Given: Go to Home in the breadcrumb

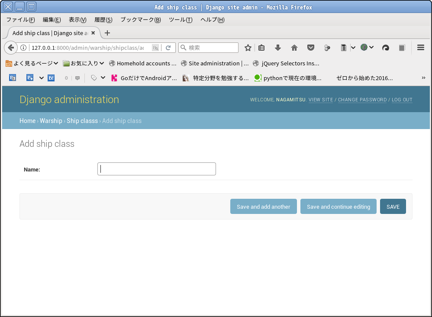Looking at the screenshot, I should point(28,121).
